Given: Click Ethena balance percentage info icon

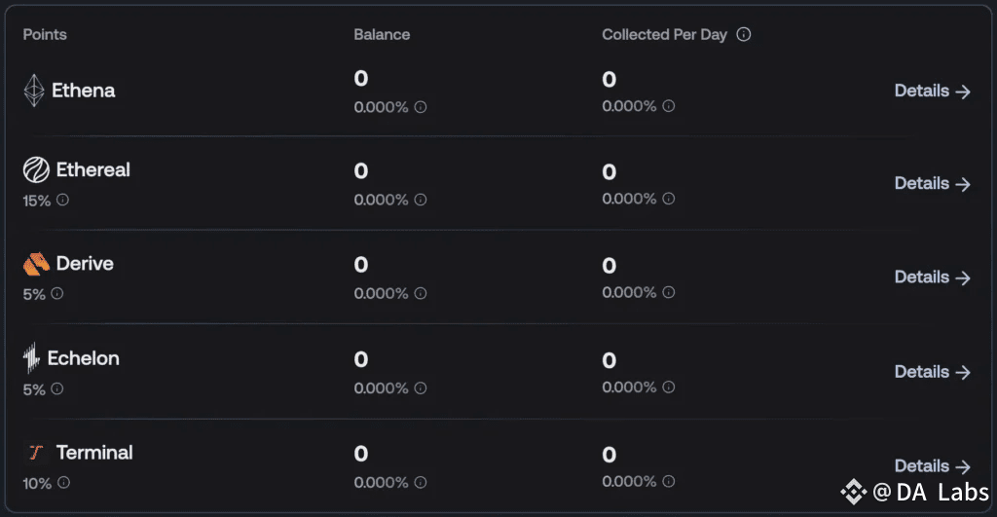Looking at the screenshot, I should [421, 107].
